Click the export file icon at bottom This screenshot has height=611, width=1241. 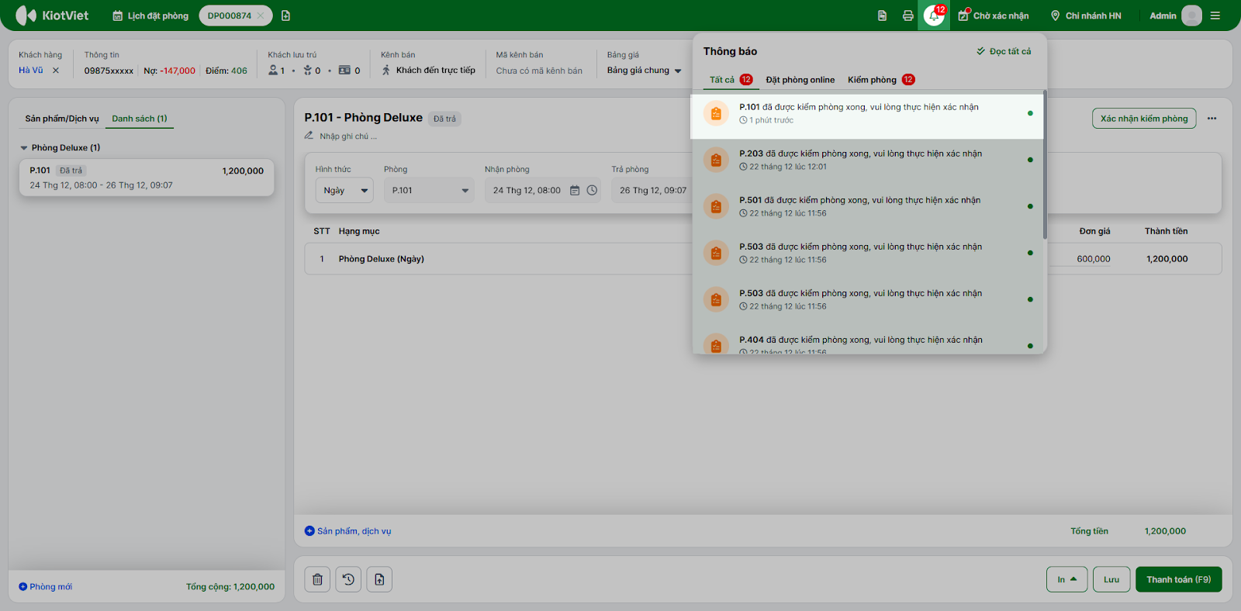point(379,579)
